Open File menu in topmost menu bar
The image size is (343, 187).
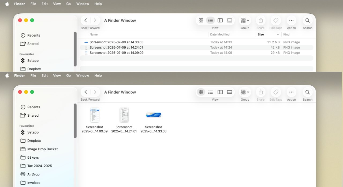pyautogui.click(x=33, y=4)
